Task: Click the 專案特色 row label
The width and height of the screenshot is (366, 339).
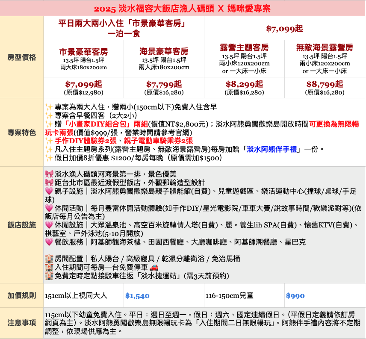Action: click(22, 133)
